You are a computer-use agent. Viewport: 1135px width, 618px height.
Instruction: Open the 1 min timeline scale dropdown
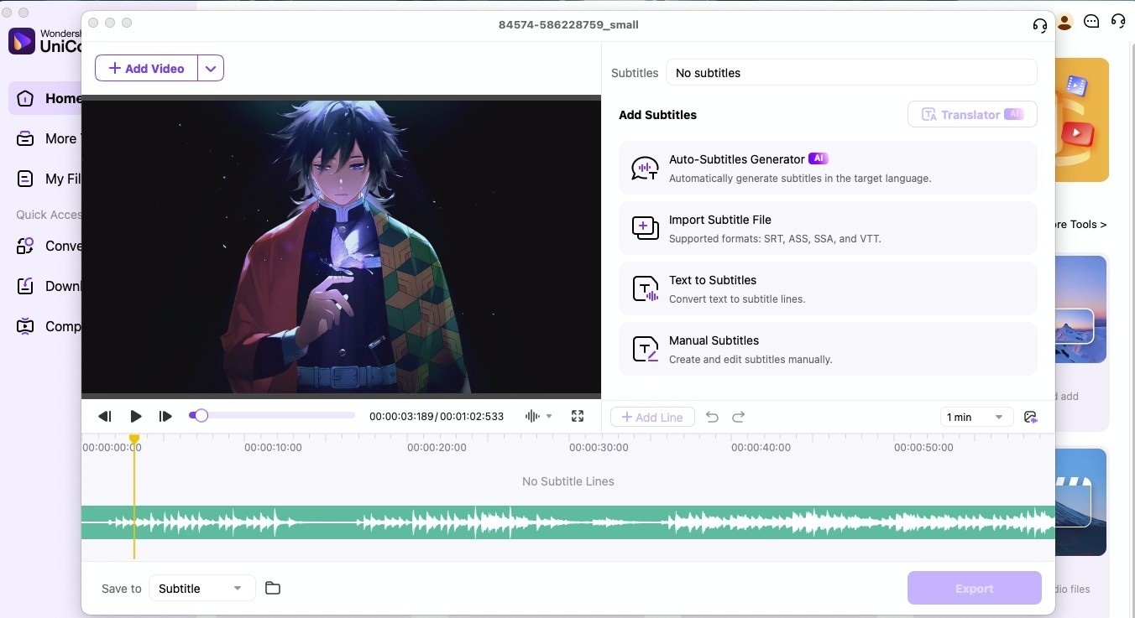[975, 417]
